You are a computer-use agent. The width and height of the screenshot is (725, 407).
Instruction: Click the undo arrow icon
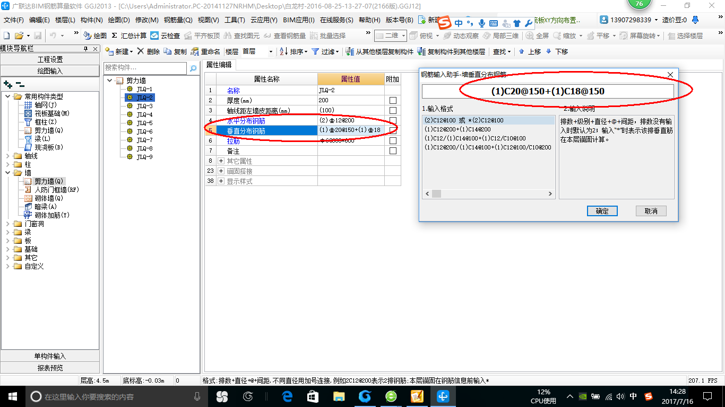point(53,36)
